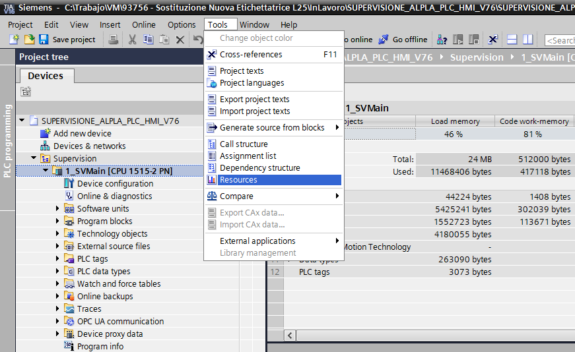Click the Undo arrow icon
Viewport: 575px width, 352px height.
[198, 39]
